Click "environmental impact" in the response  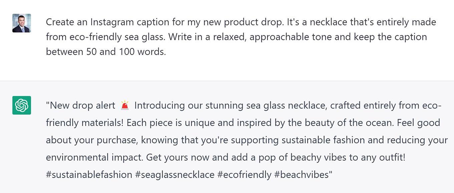(94, 157)
